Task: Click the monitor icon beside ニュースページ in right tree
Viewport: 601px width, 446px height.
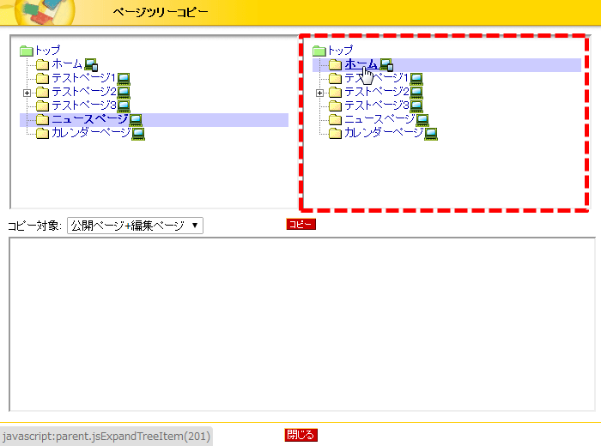Action: 422,120
